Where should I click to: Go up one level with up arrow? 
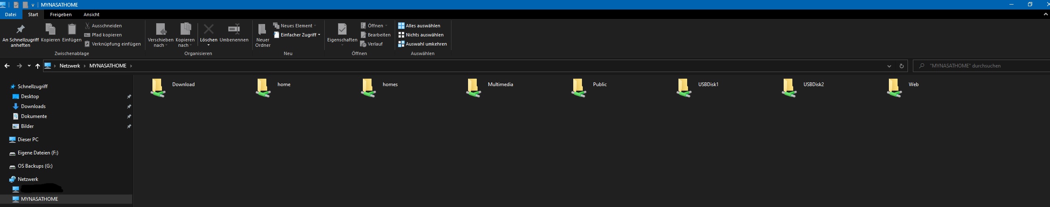click(38, 66)
